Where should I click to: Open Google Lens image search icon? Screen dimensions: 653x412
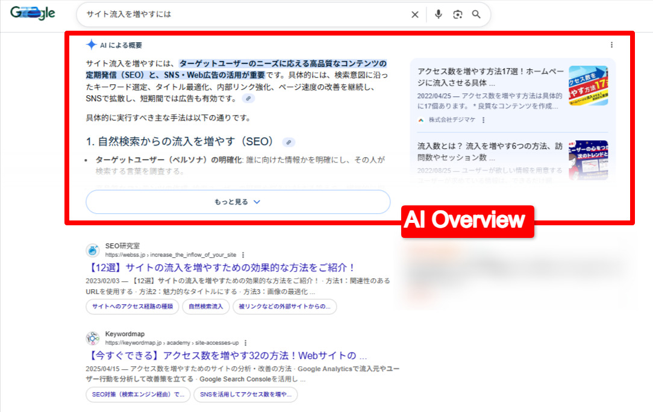[458, 14]
